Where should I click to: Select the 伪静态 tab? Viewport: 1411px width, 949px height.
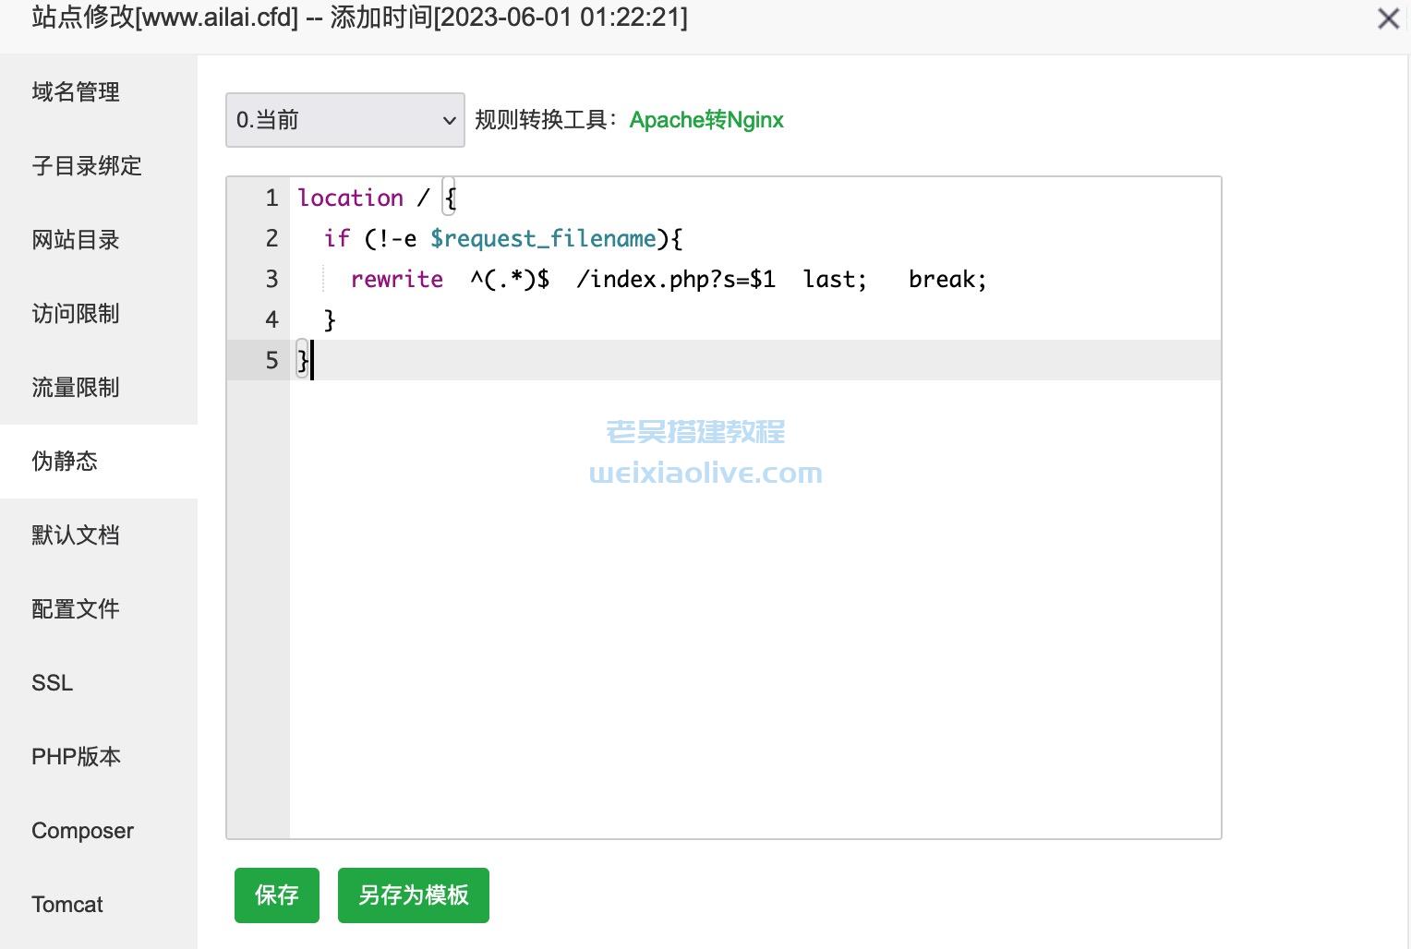click(65, 462)
